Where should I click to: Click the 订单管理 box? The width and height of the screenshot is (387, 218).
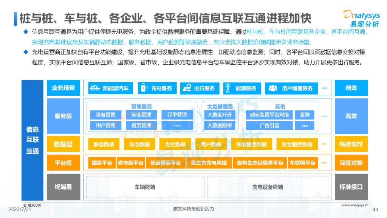(177, 115)
